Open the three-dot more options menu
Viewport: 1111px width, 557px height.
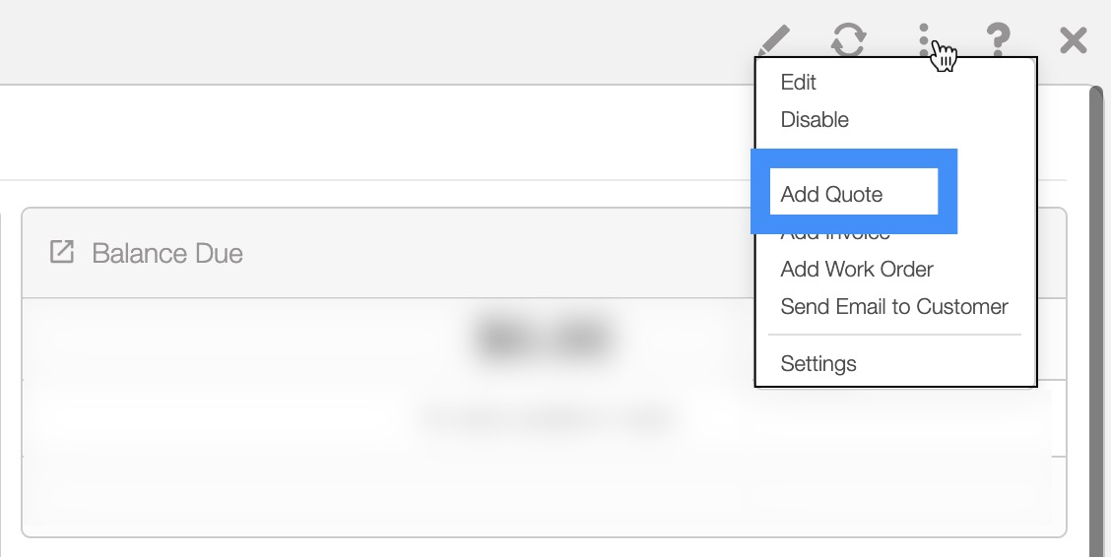click(x=924, y=40)
